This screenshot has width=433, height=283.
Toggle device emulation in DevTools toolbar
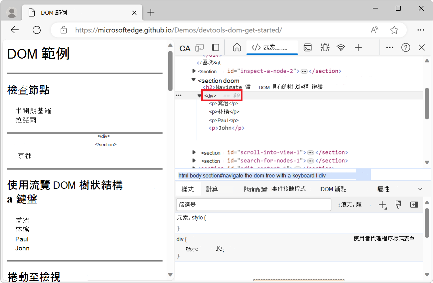[200, 48]
